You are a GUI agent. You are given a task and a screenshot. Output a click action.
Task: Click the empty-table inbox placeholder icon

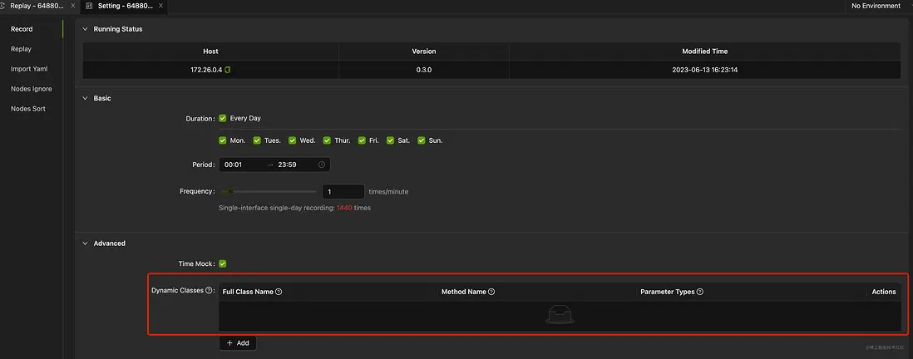coord(560,315)
